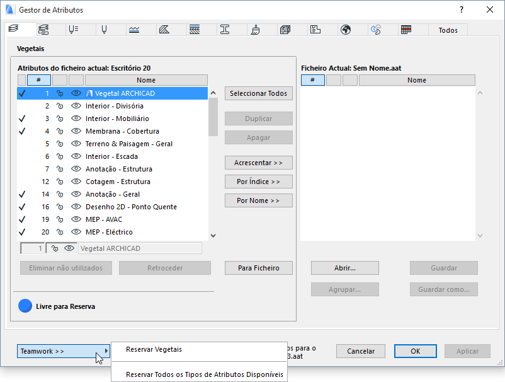This screenshot has height=382, width=505.
Task: Open the Composites tab icon
Action: tap(195, 30)
